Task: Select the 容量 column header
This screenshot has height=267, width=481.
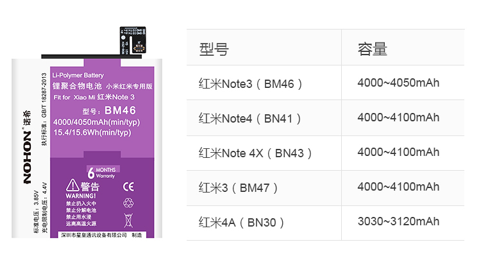Action: [373, 49]
